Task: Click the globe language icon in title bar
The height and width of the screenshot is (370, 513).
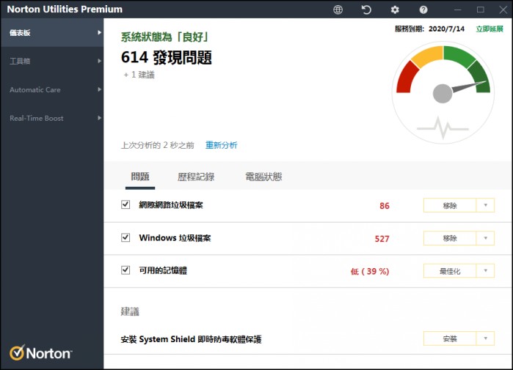Action: [x=338, y=10]
